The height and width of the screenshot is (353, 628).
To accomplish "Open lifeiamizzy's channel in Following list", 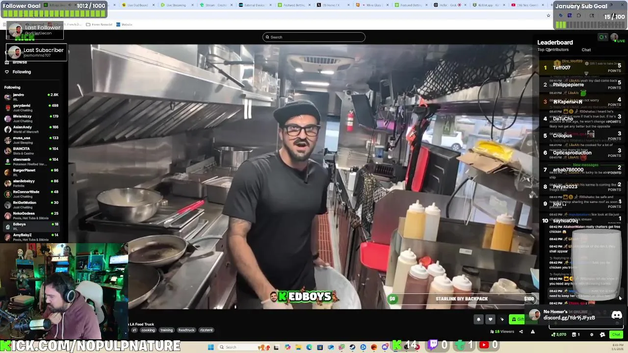I will click(x=31, y=118).
